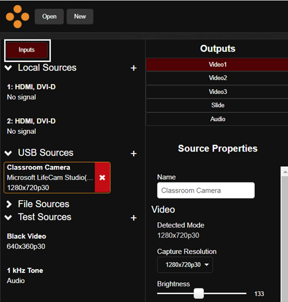The height and width of the screenshot is (302, 288).
Task: Add a new Test Source with plus icon
Action: (x=134, y=218)
